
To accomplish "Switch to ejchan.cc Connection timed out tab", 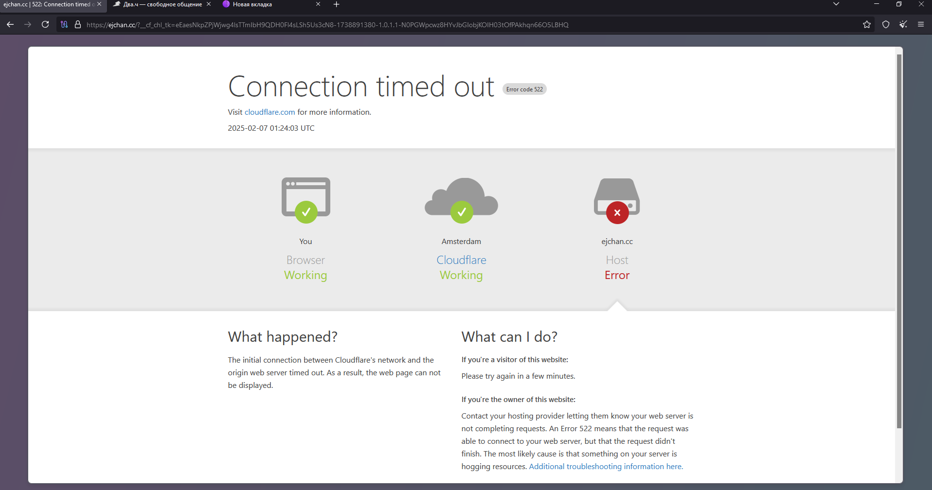I will 49,4.
